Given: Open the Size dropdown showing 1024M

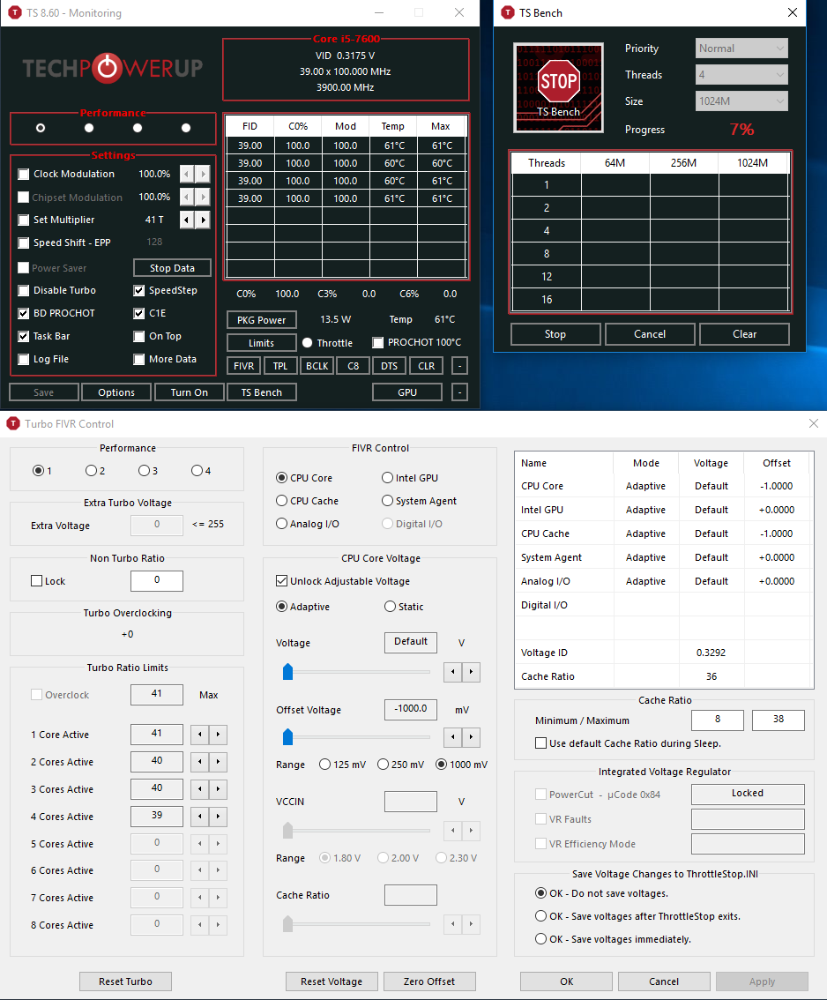Looking at the screenshot, I should [x=741, y=101].
